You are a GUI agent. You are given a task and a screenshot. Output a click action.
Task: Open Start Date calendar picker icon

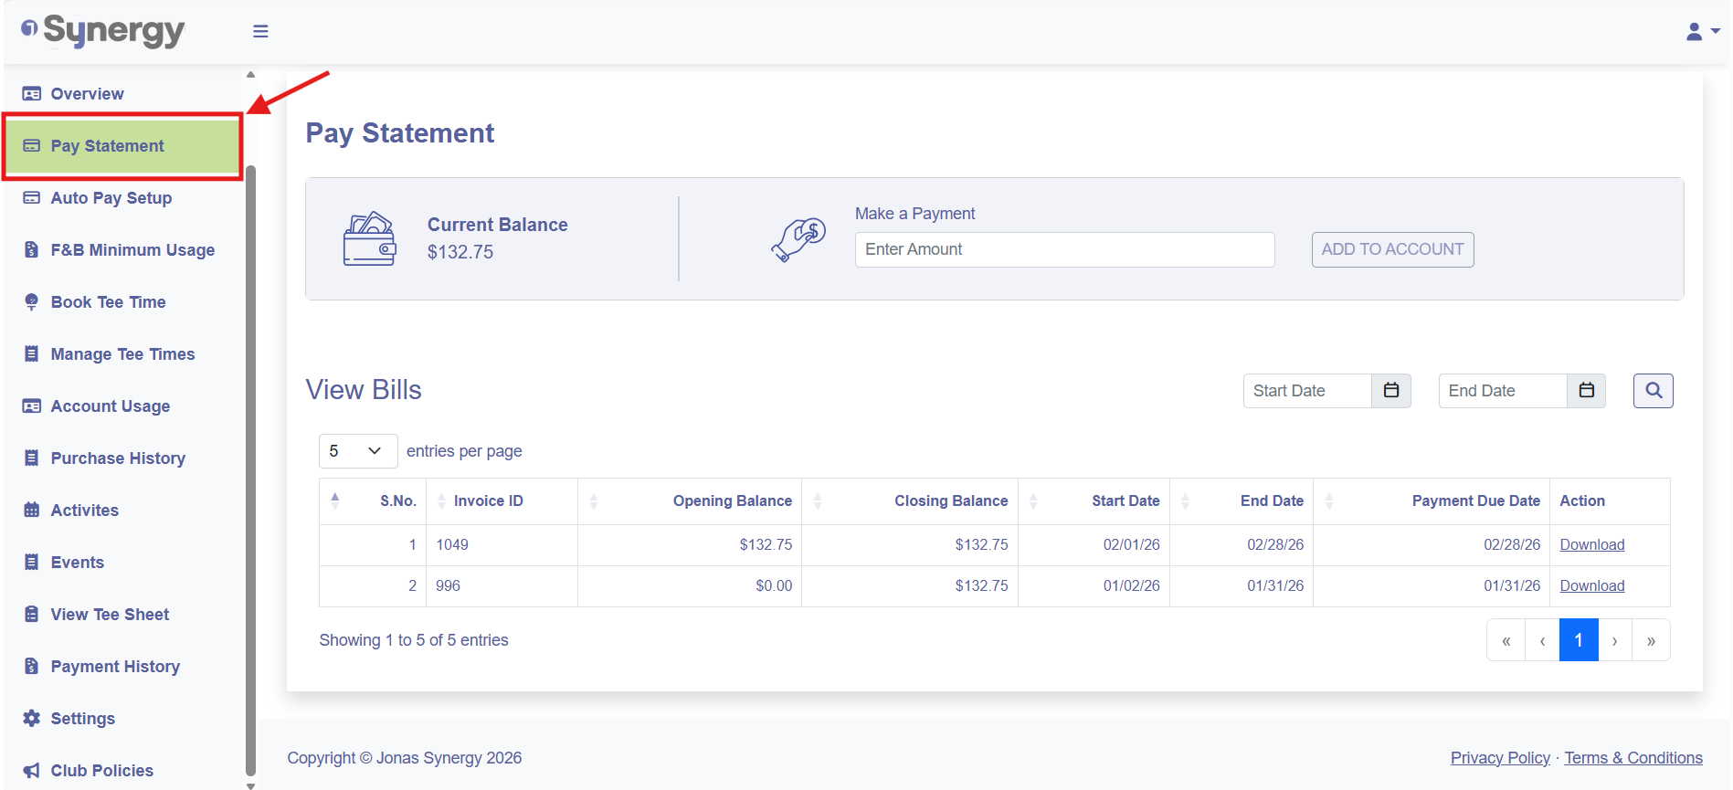pyautogui.click(x=1390, y=391)
